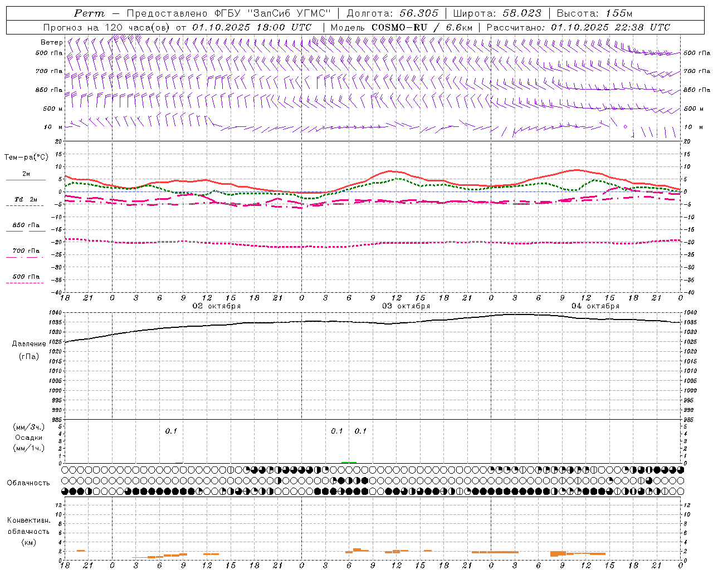Click the 'Ветер' wind panel label
Viewport: 713px width, 570px height.
[x=52, y=42]
